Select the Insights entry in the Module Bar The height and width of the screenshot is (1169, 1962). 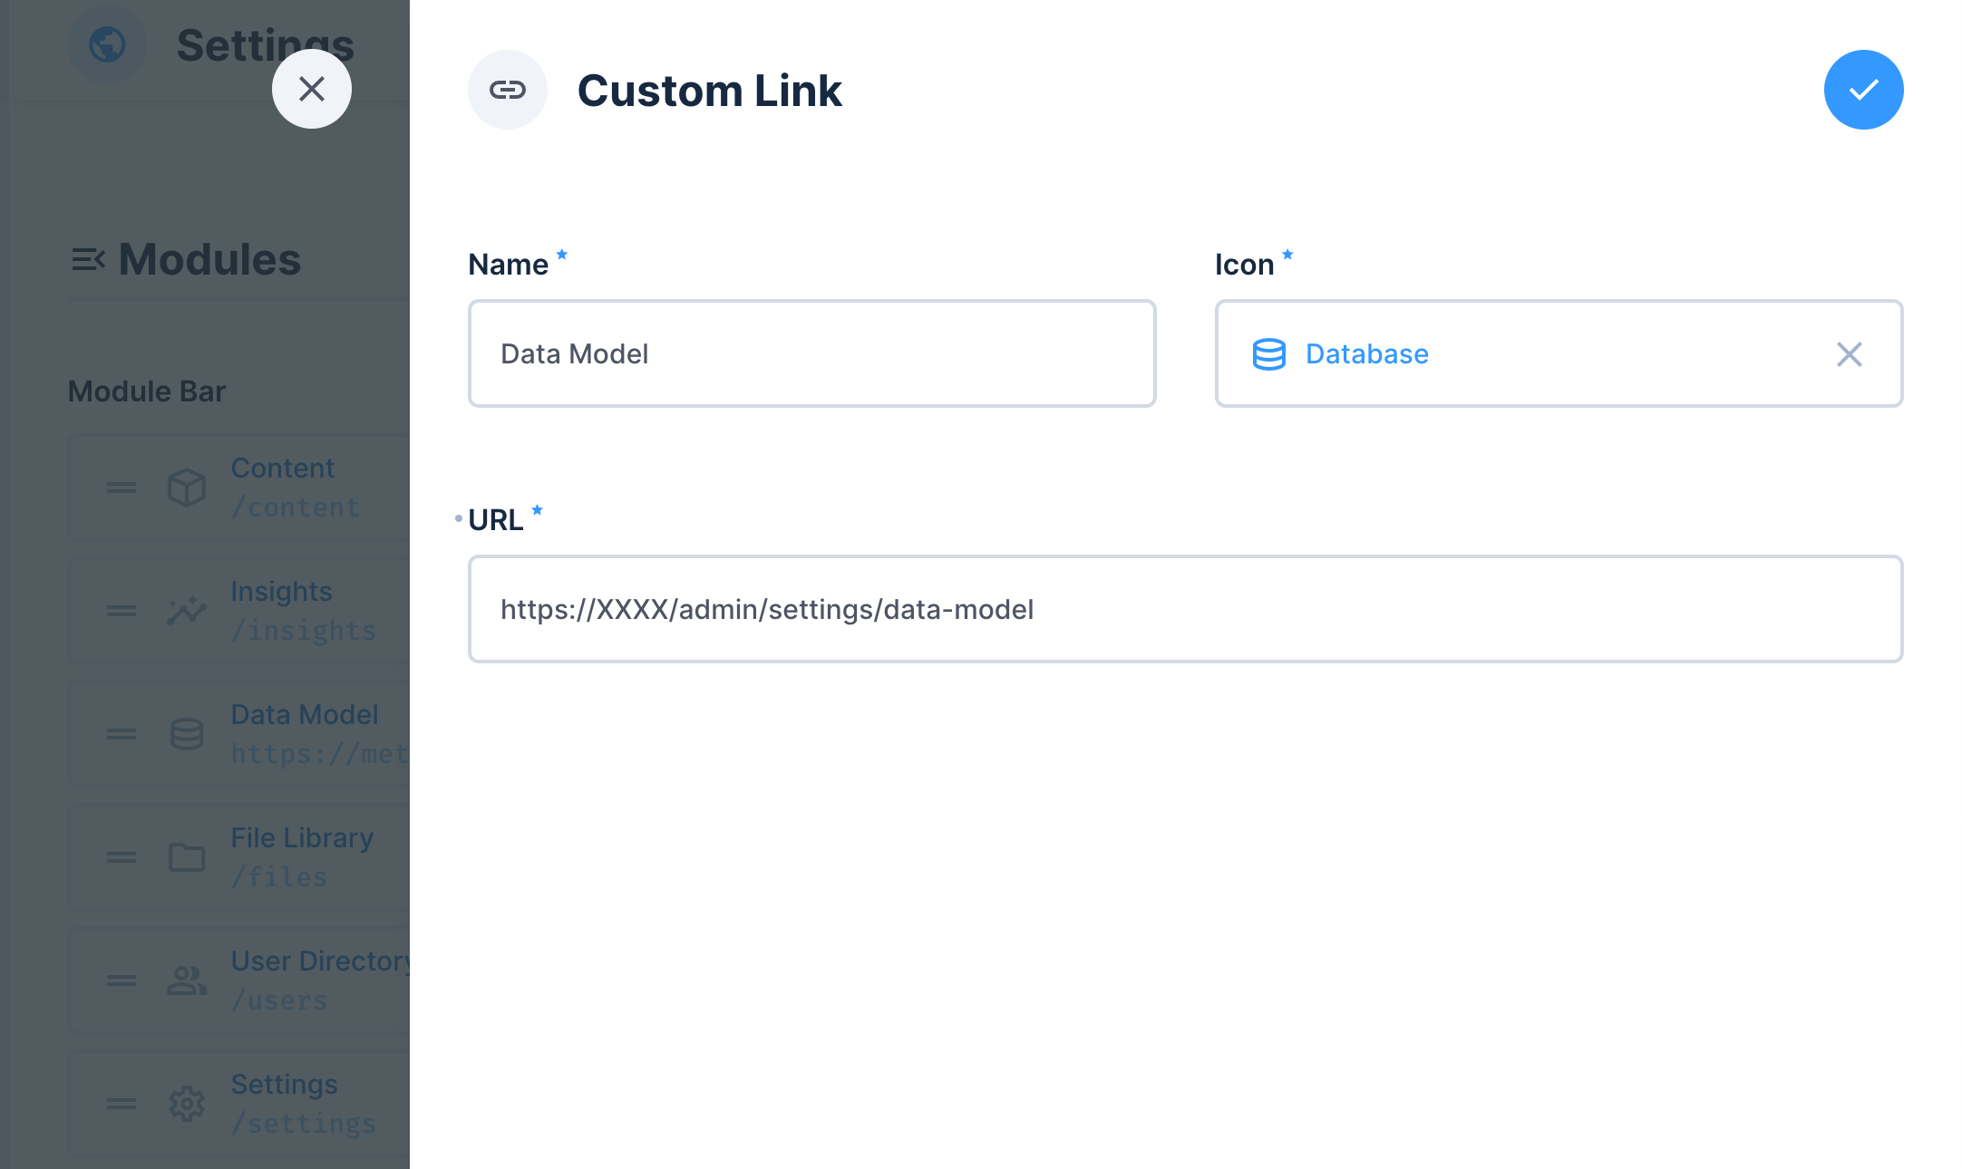(x=281, y=610)
